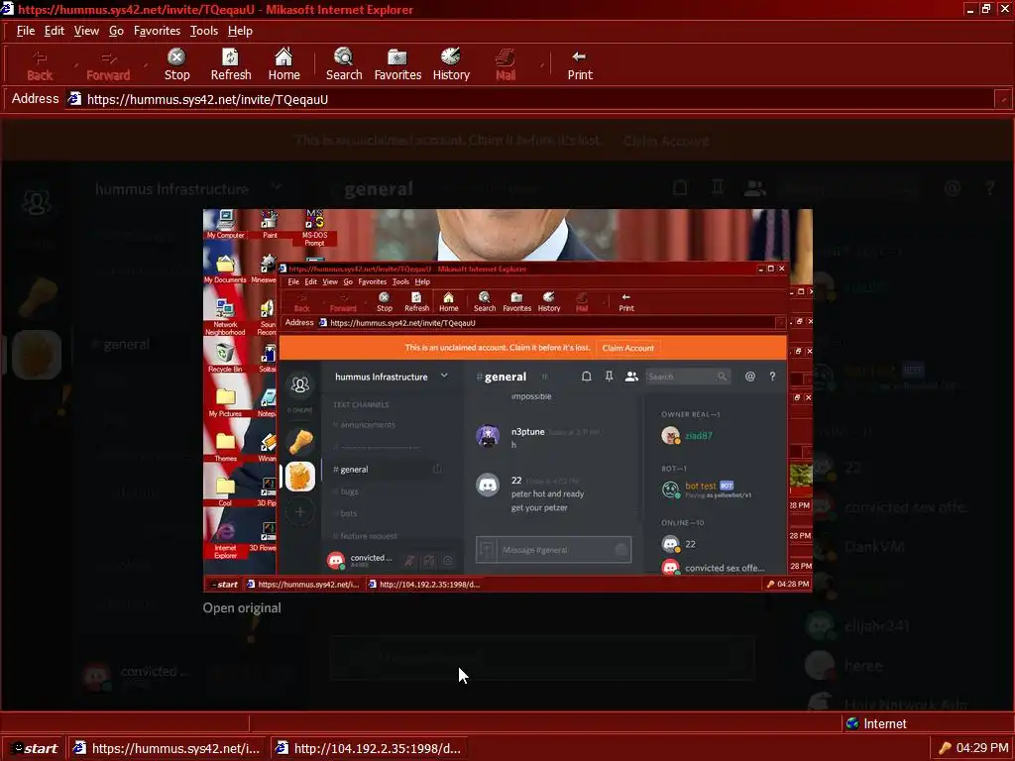Click the dimmed friends home icon behind the preview
1015x761 pixels.
(37, 202)
